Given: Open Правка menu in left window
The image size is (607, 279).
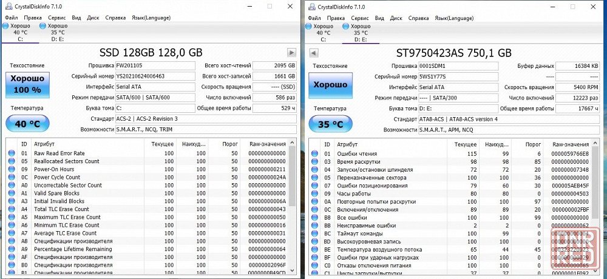Looking at the screenshot, I should 33,18.
